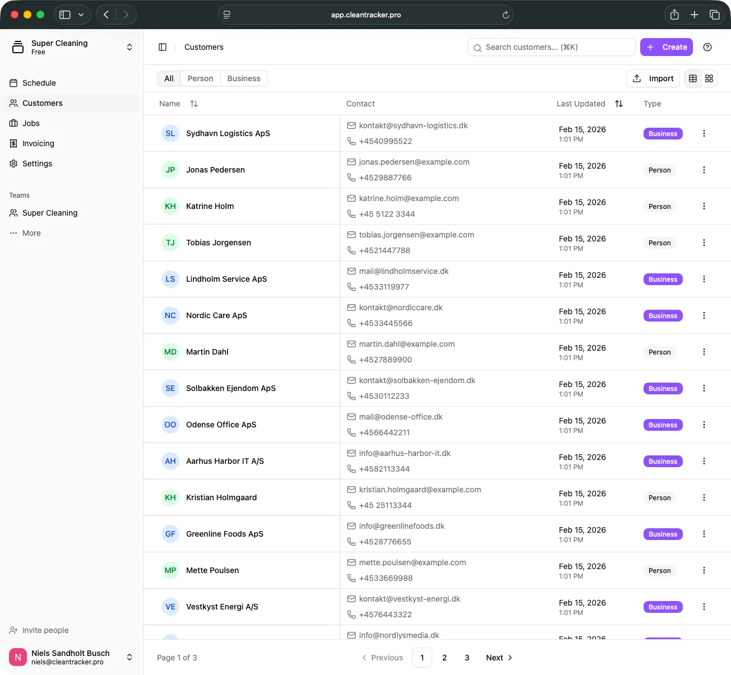
Task: Expand the Super Cleaning workspace switcher
Action: tap(129, 47)
